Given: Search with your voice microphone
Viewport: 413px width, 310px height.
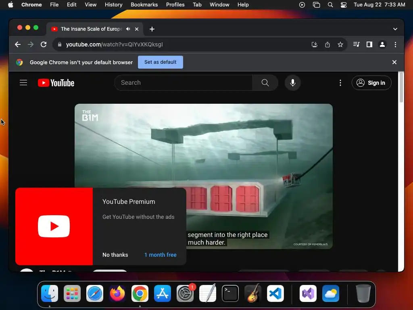Looking at the screenshot, I should click(x=293, y=83).
